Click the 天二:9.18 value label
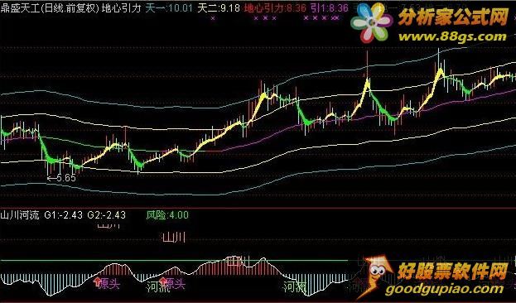The height and width of the screenshot is (303, 516). tap(219, 8)
